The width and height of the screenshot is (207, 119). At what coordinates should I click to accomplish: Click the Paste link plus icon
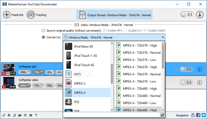[x=7, y=15]
